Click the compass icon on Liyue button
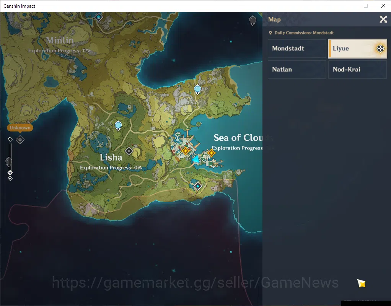 pyautogui.click(x=380, y=48)
